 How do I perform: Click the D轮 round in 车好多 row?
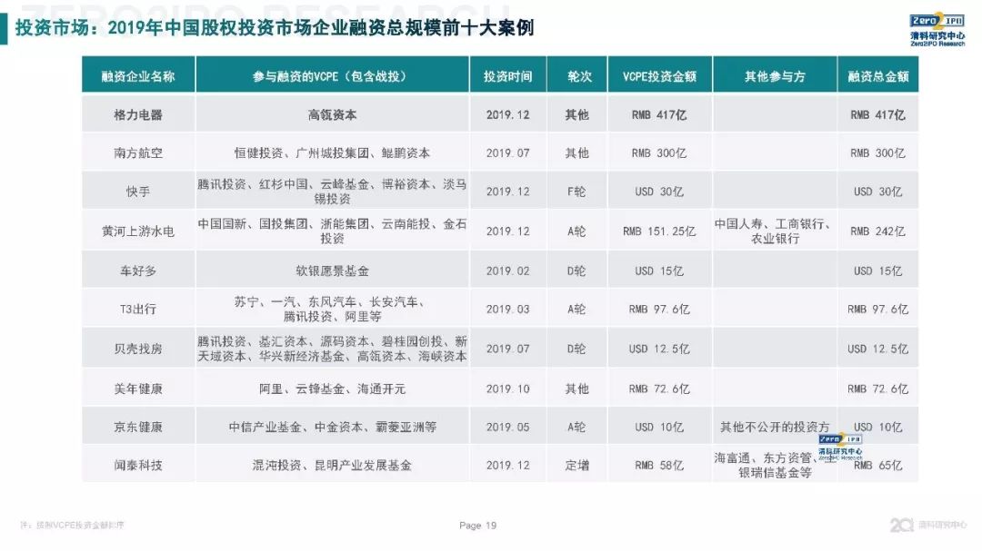[x=576, y=271]
